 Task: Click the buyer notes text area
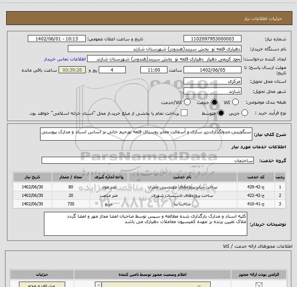click(x=145, y=224)
